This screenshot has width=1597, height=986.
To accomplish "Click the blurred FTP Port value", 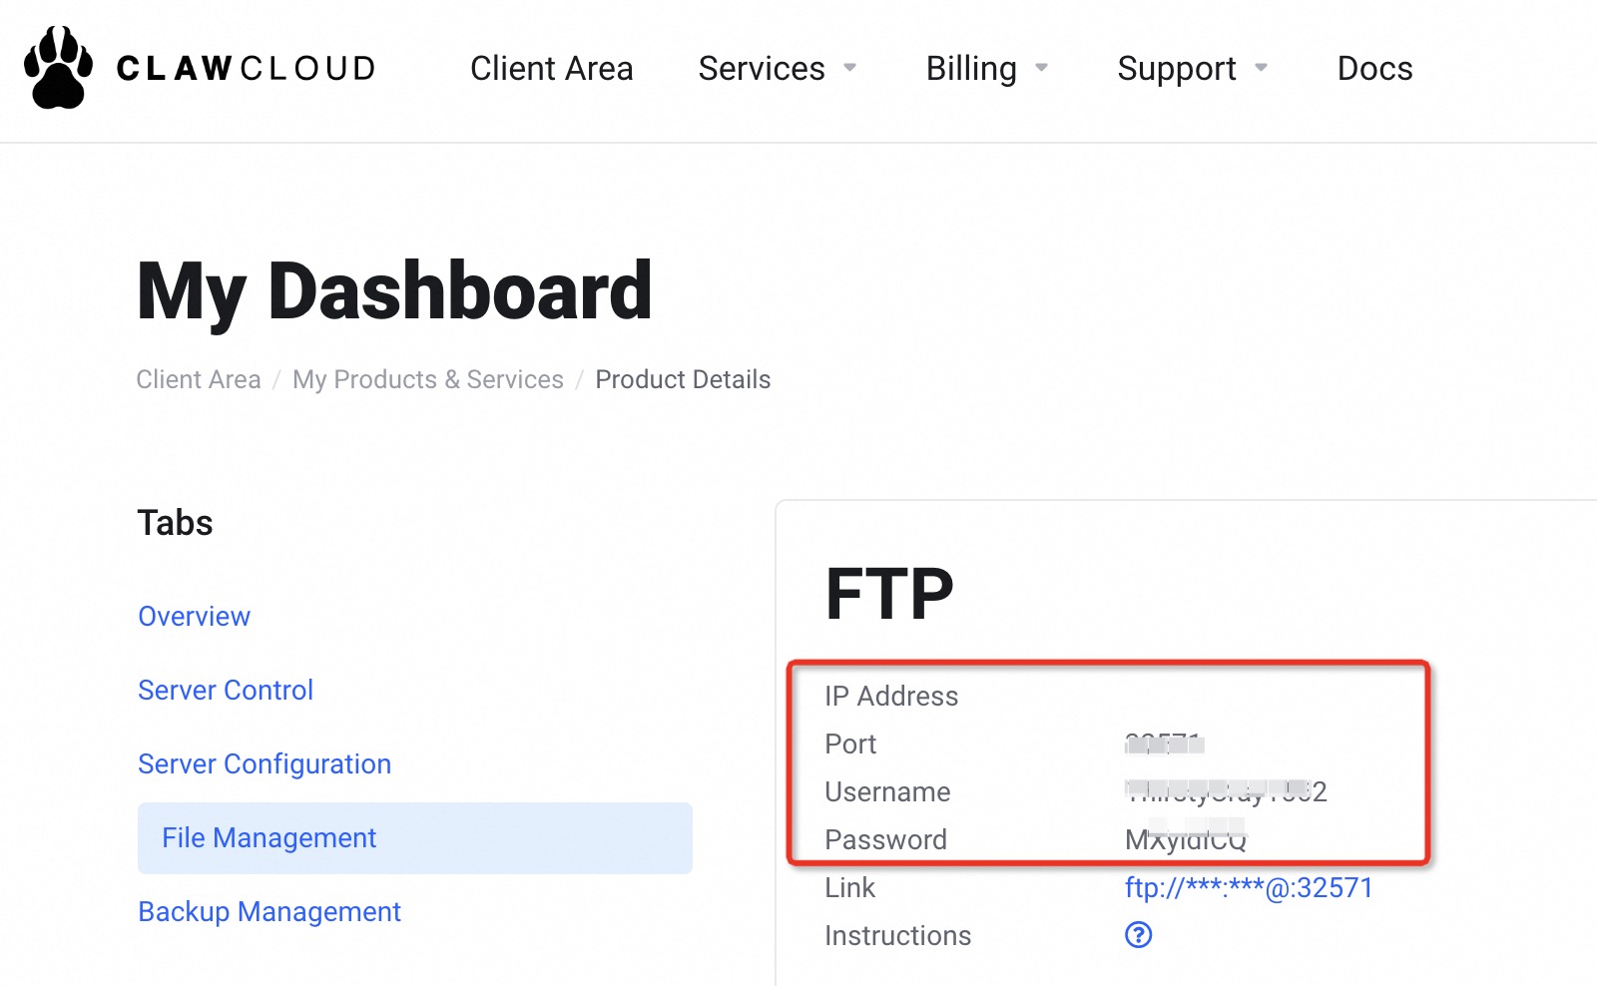I will coord(1164,744).
